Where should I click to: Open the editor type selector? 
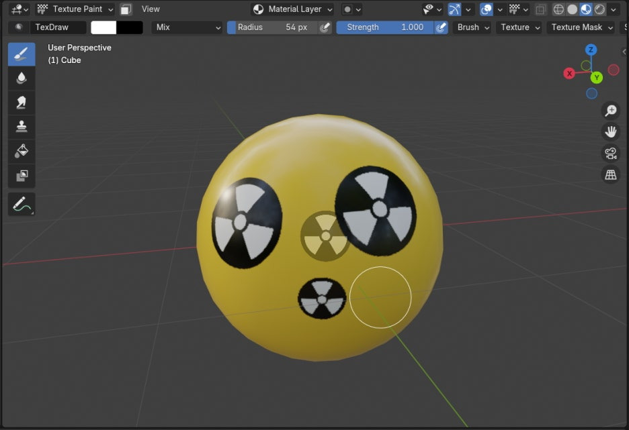click(19, 9)
